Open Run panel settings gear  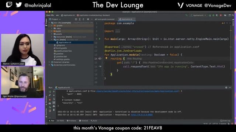tap(226, 88)
